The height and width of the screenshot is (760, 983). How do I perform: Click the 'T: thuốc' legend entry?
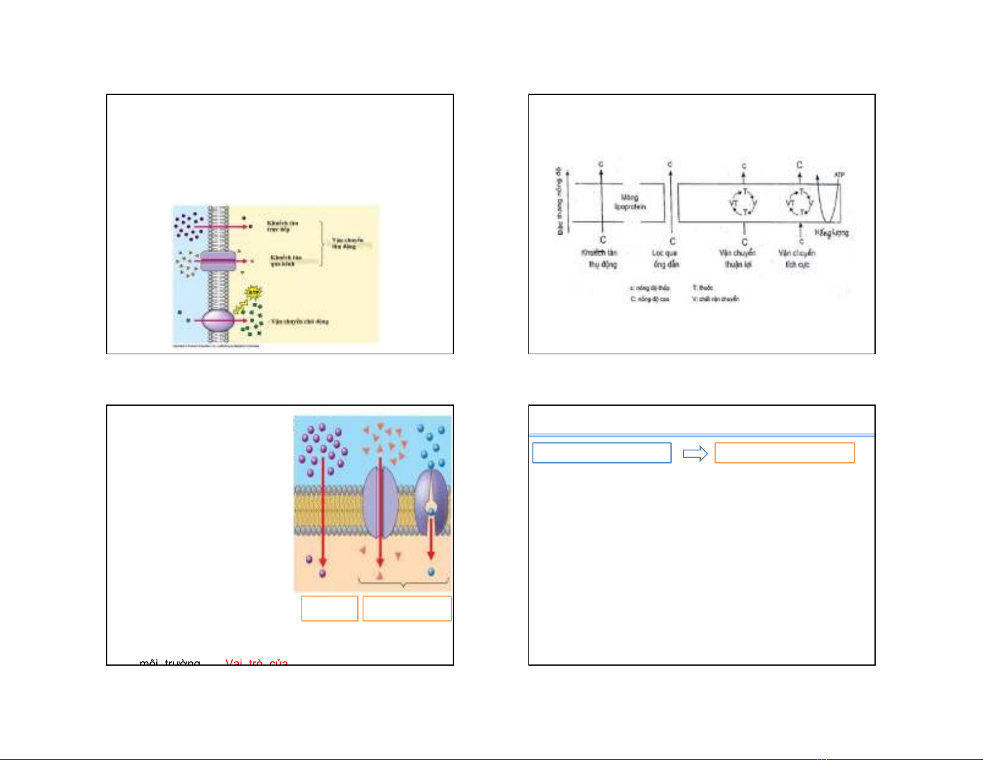click(703, 288)
